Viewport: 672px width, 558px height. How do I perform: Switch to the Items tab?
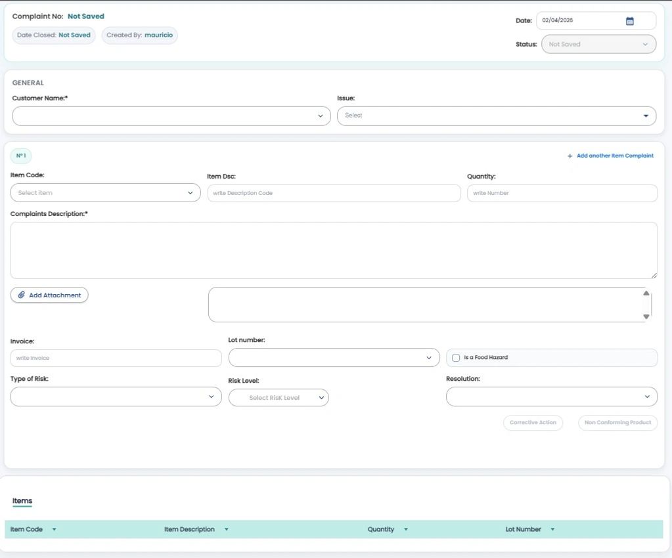[22, 501]
